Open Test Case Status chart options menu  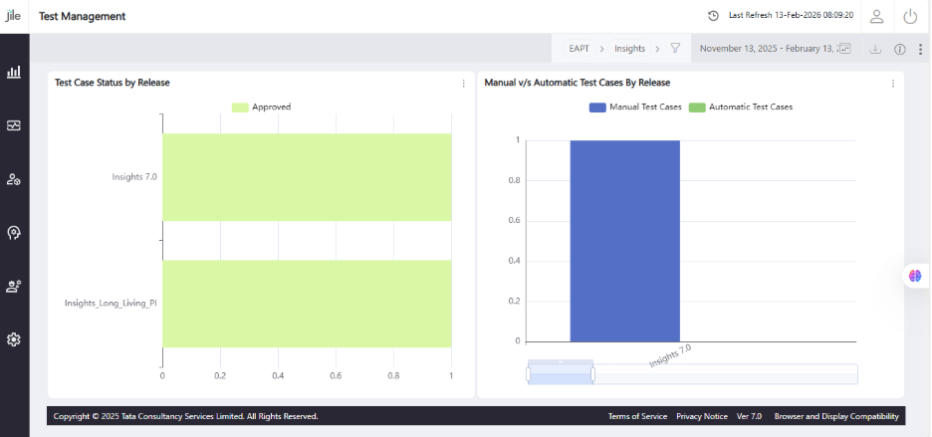[x=464, y=84]
